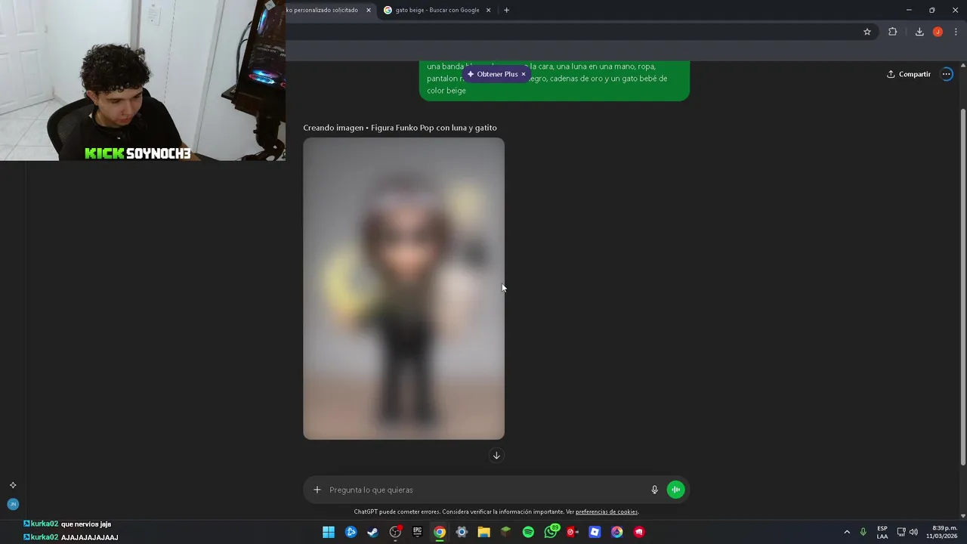Click the red fist taskbar icon

[x=639, y=532]
